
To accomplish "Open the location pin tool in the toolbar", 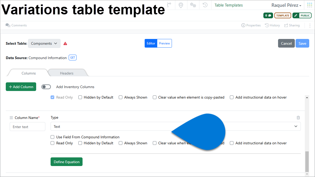I will point(181,5).
